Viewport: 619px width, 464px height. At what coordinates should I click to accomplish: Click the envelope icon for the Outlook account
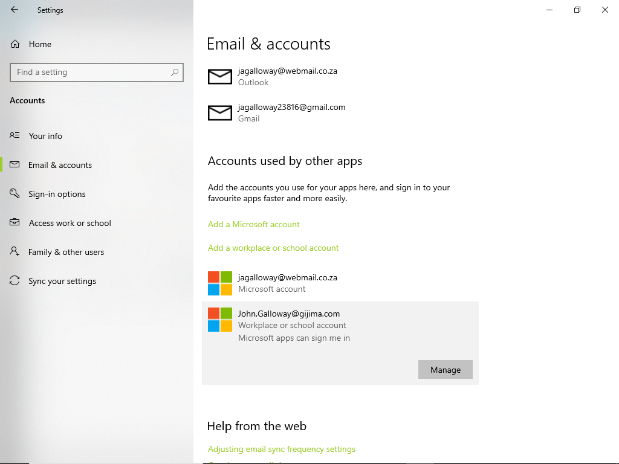[219, 76]
